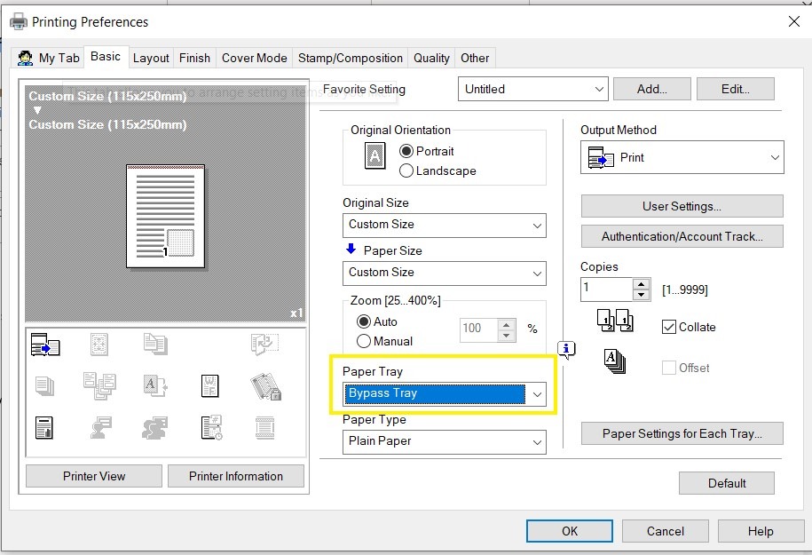Select the Landscape orientation option
This screenshot has width=812, height=555.
click(x=406, y=170)
